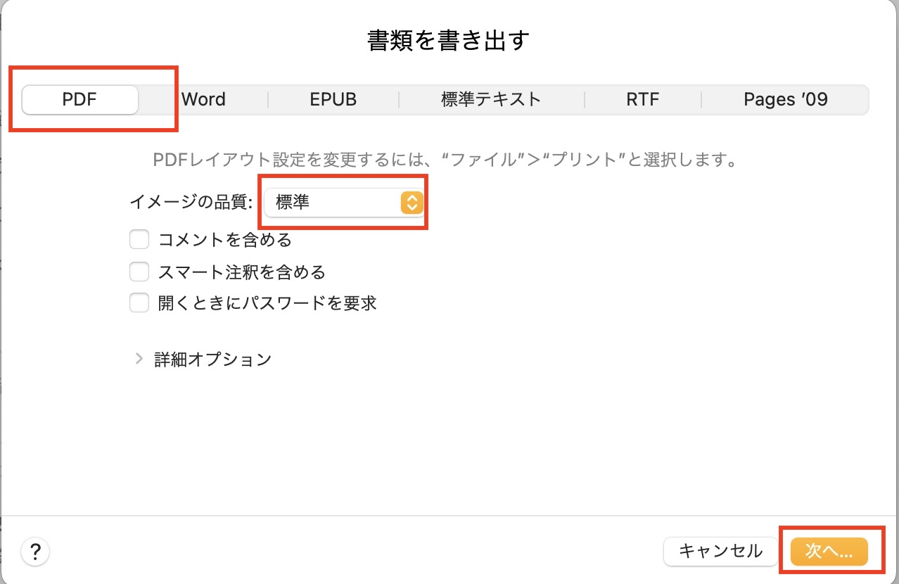Open the RTF export tab
Image resolution: width=899 pixels, height=584 pixels.
[x=642, y=100]
